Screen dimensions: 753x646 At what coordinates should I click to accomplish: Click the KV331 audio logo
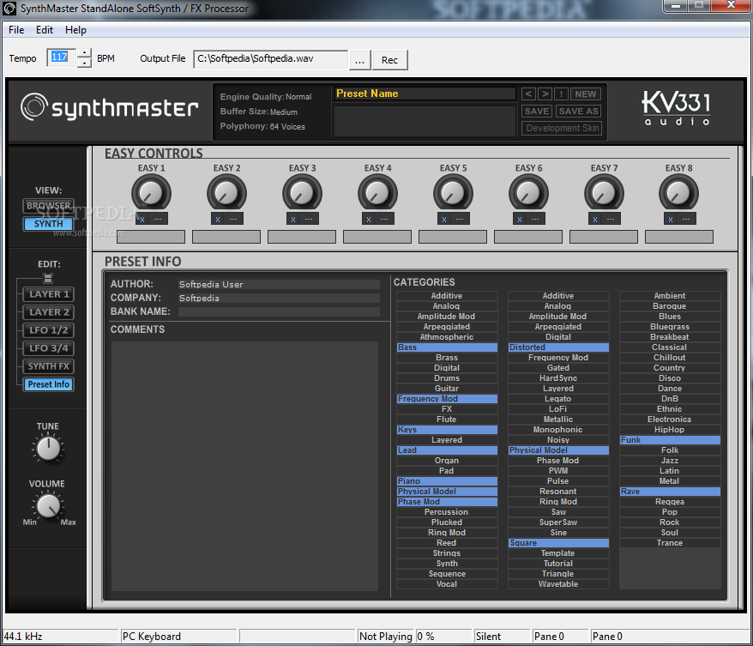[676, 108]
